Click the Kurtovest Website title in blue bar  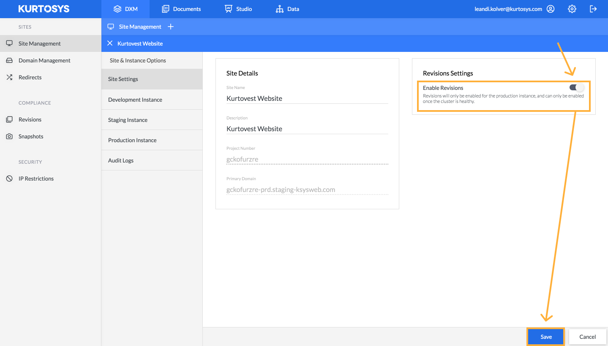pos(140,43)
